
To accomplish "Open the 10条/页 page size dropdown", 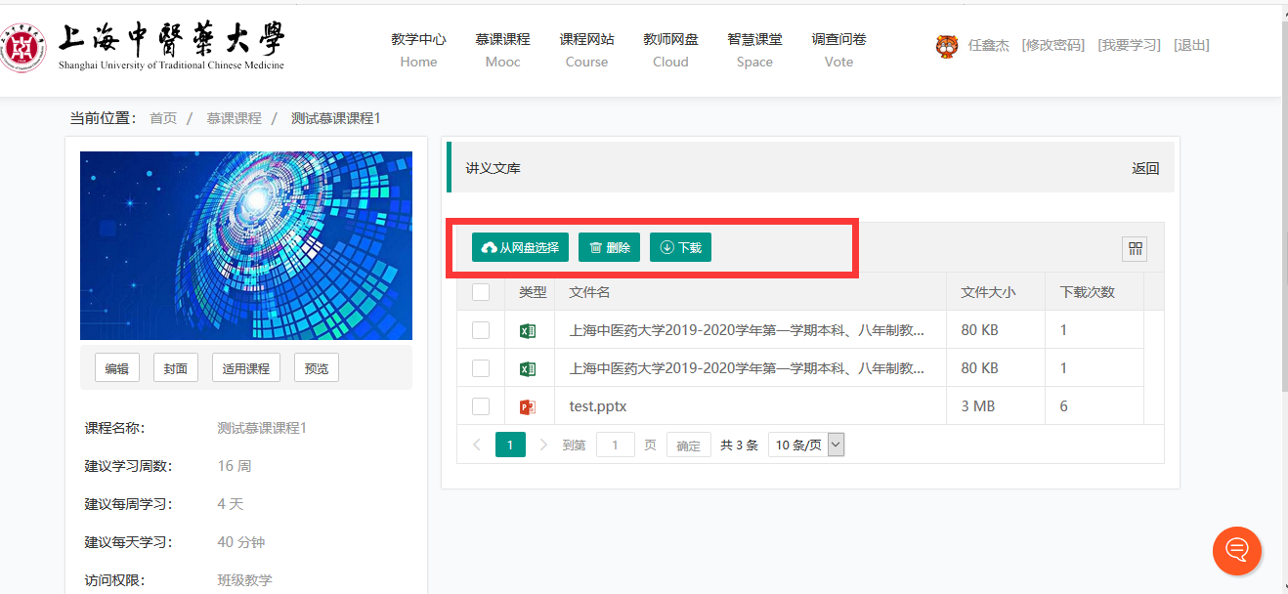I will pyautogui.click(x=806, y=445).
